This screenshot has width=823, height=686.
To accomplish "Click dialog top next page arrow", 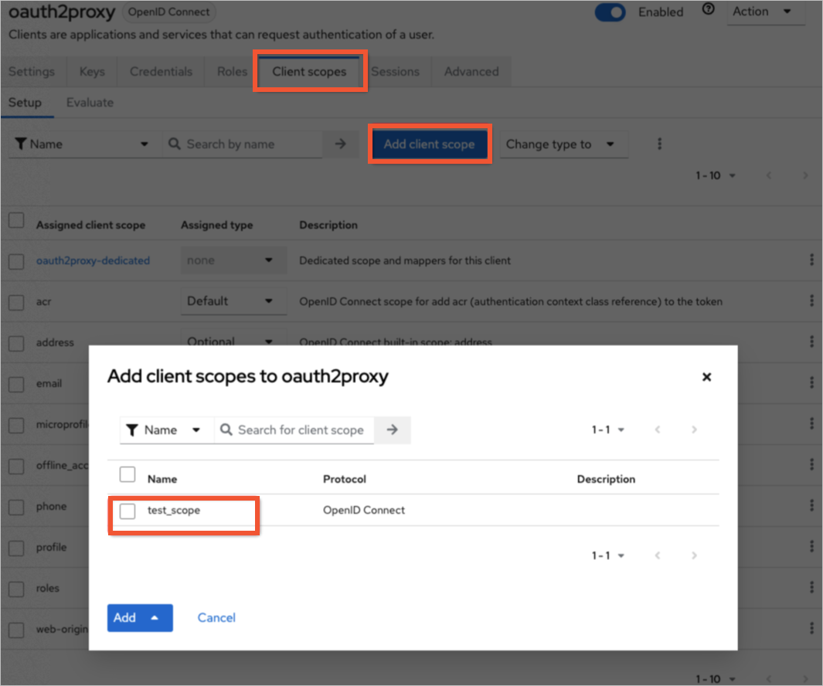I will pos(694,430).
